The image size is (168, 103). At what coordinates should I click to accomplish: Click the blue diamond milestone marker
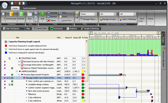151,94
